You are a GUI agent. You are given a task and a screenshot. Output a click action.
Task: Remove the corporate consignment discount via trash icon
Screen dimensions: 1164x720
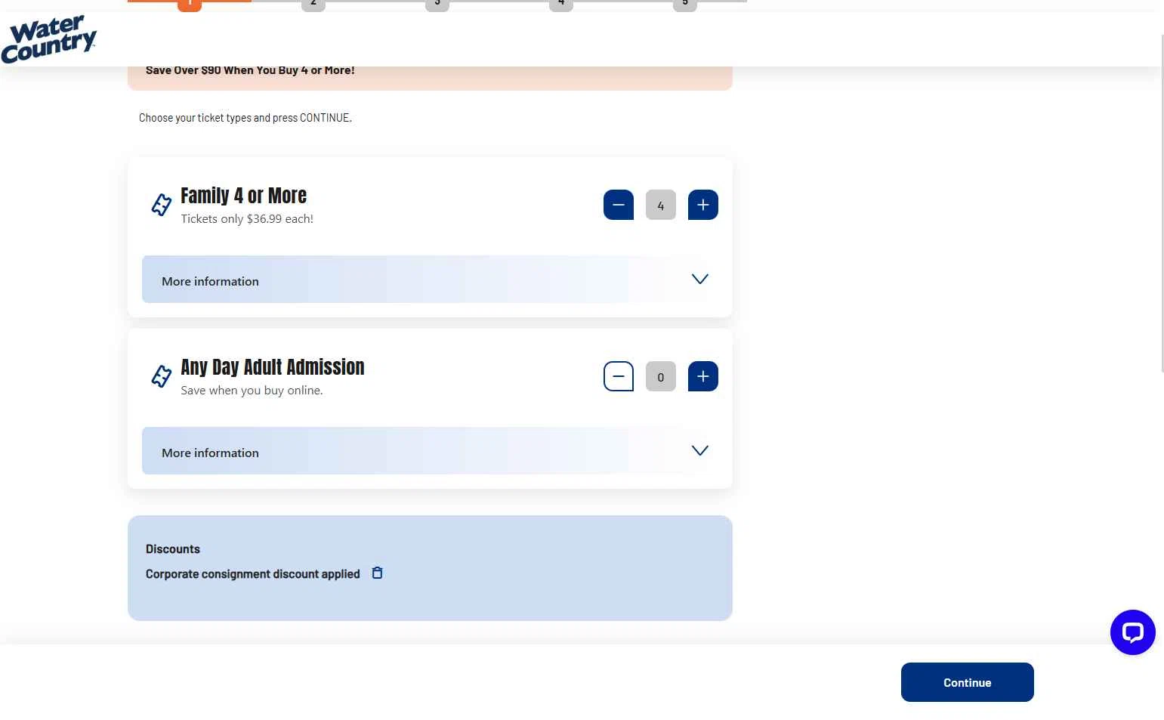[x=377, y=573]
